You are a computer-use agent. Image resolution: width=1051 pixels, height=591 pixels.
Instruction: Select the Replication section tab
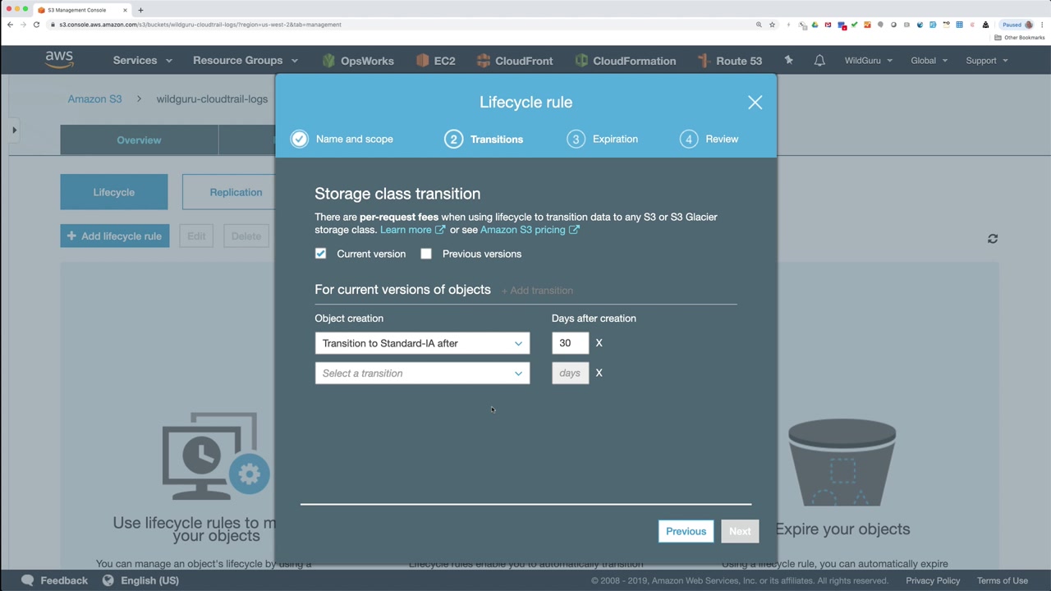click(x=236, y=192)
